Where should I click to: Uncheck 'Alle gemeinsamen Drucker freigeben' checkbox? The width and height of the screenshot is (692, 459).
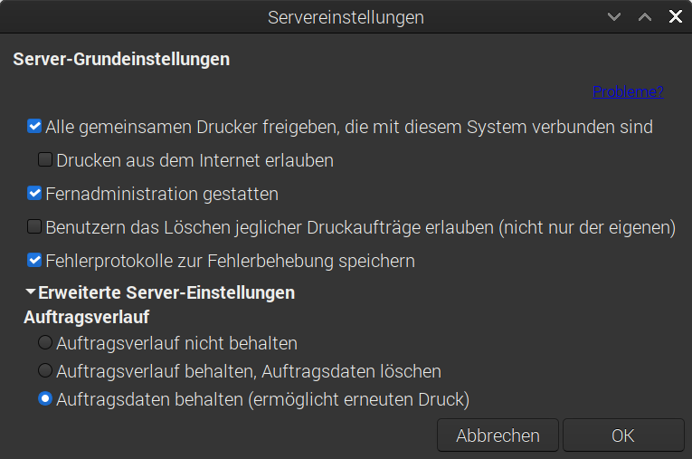(x=34, y=127)
